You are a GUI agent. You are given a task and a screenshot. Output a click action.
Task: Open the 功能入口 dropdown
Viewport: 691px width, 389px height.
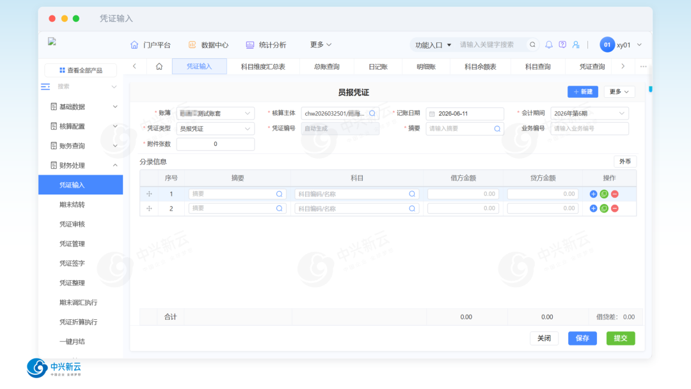pos(433,45)
